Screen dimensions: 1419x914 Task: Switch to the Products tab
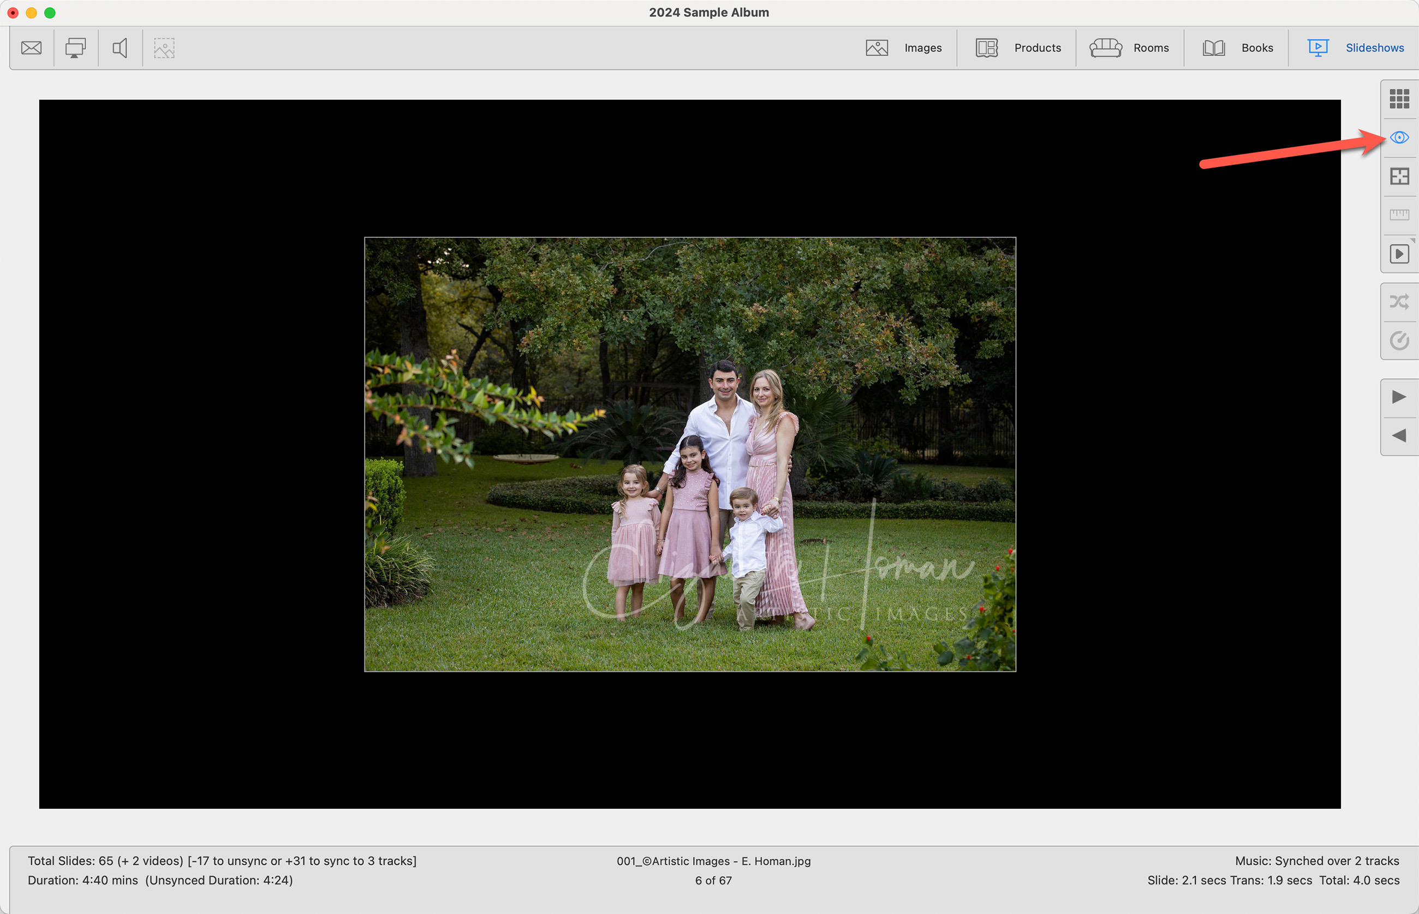[x=1018, y=47]
